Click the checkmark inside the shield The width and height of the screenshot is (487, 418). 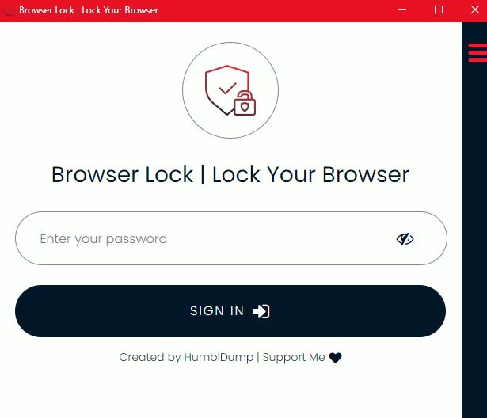point(227,88)
